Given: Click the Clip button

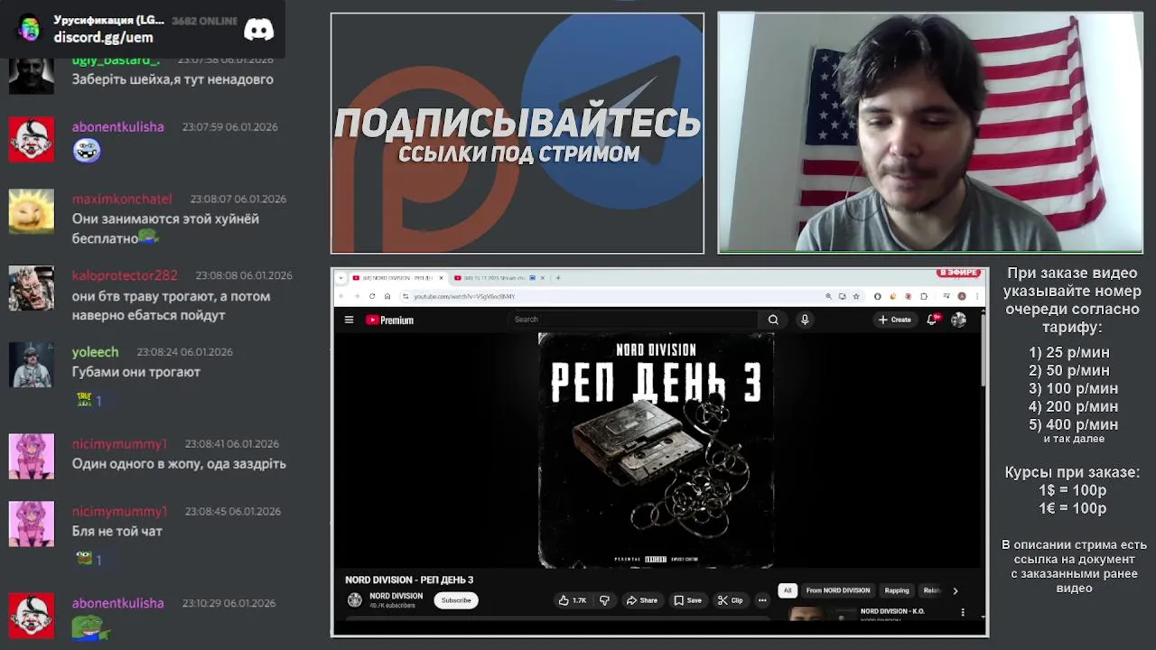Looking at the screenshot, I should (731, 600).
